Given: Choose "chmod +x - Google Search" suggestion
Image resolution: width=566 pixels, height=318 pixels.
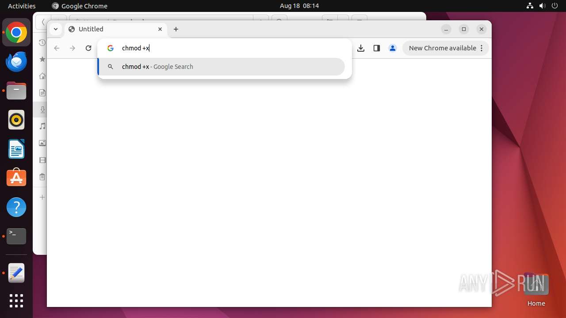Looking at the screenshot, I should pyautogui.click(x=221, y=67).
